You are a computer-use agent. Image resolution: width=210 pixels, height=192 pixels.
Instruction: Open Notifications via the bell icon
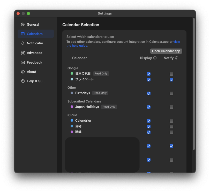(23, 43)
